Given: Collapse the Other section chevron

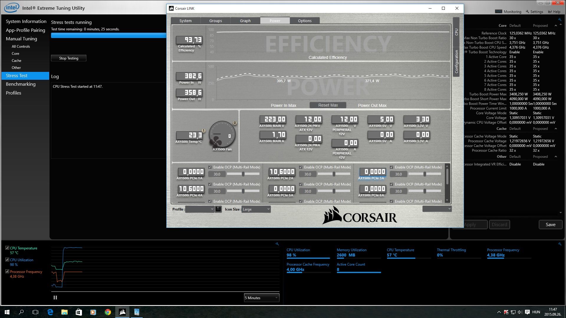Looking at the screenshot, I should [x=556, y=157].
